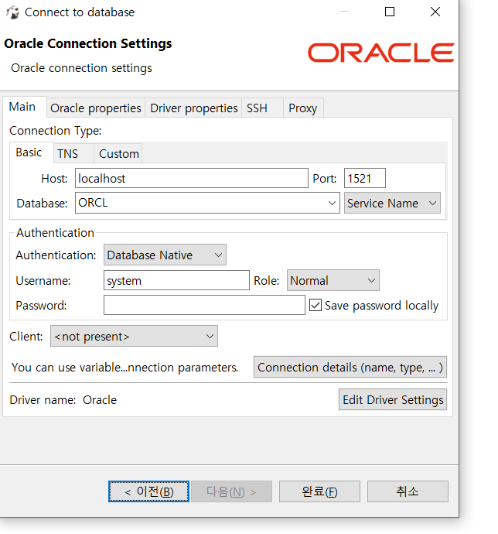Click the Oracle Connection Settings heading
498x534 pixels.
[x=88, y=44]
